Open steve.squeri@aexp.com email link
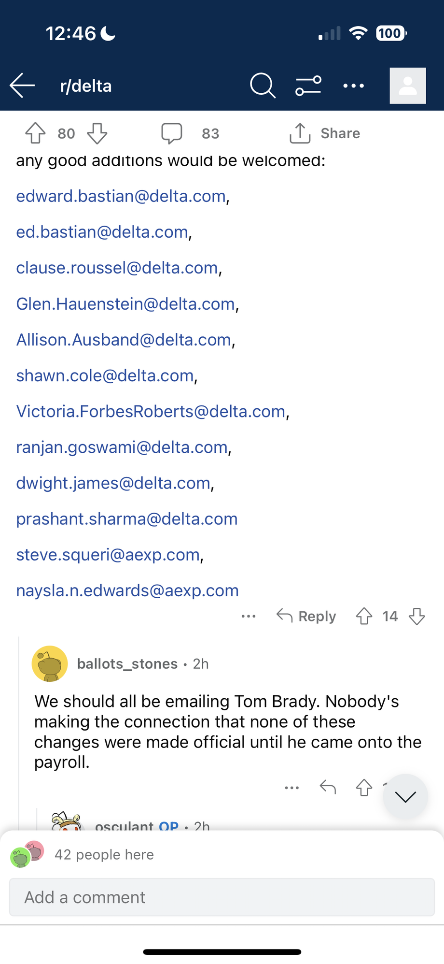444x964 pixels. [x=108, y=555]
